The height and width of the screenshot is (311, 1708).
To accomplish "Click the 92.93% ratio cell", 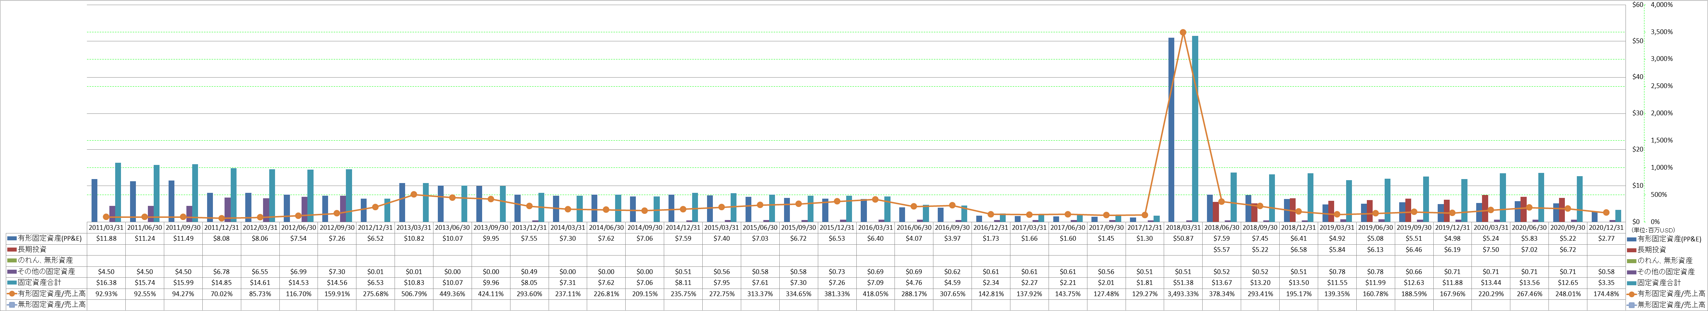I will coord(106,294).
